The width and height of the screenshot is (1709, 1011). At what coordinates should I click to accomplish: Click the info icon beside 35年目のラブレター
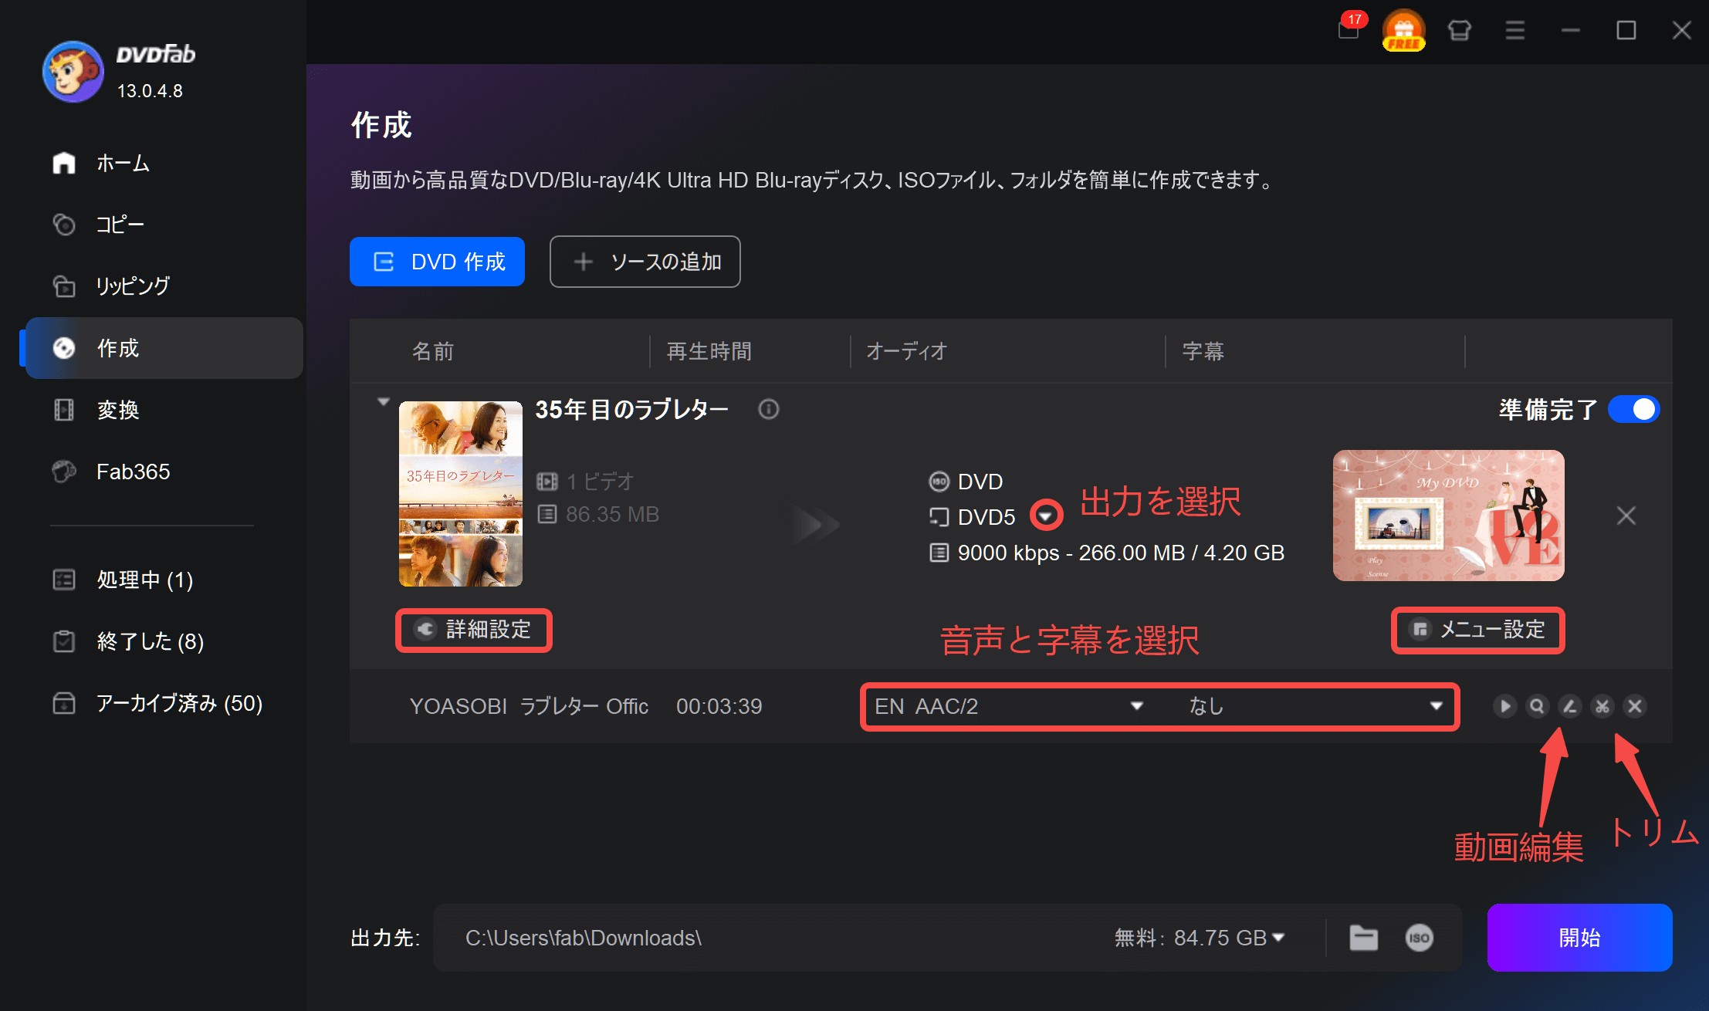(x=768, y=409)
